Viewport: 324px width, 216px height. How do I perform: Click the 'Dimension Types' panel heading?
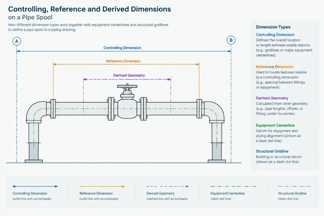pos(273,27)
